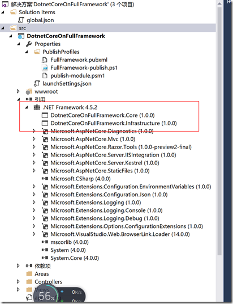Select System (4.0.0) reference

coord(68,250)
